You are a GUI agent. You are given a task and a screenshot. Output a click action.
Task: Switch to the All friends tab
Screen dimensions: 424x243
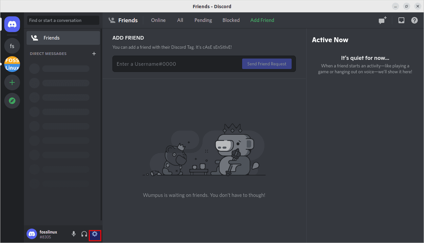(180, 20)
